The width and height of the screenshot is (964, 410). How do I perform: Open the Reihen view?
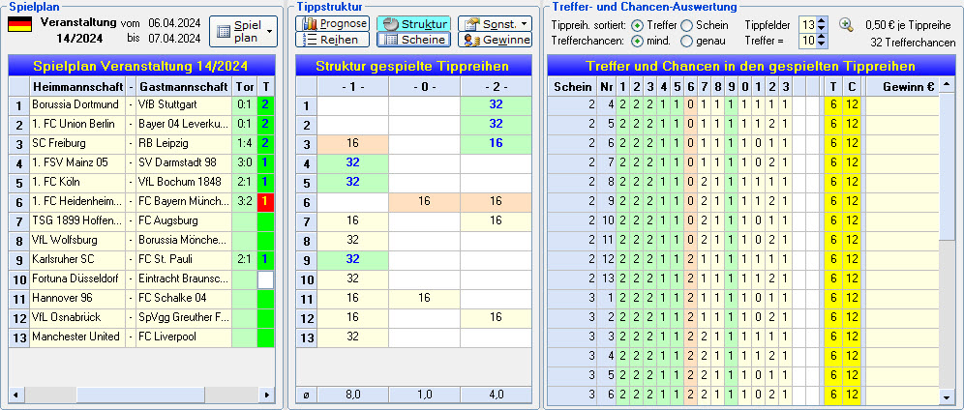click(333, 40)
